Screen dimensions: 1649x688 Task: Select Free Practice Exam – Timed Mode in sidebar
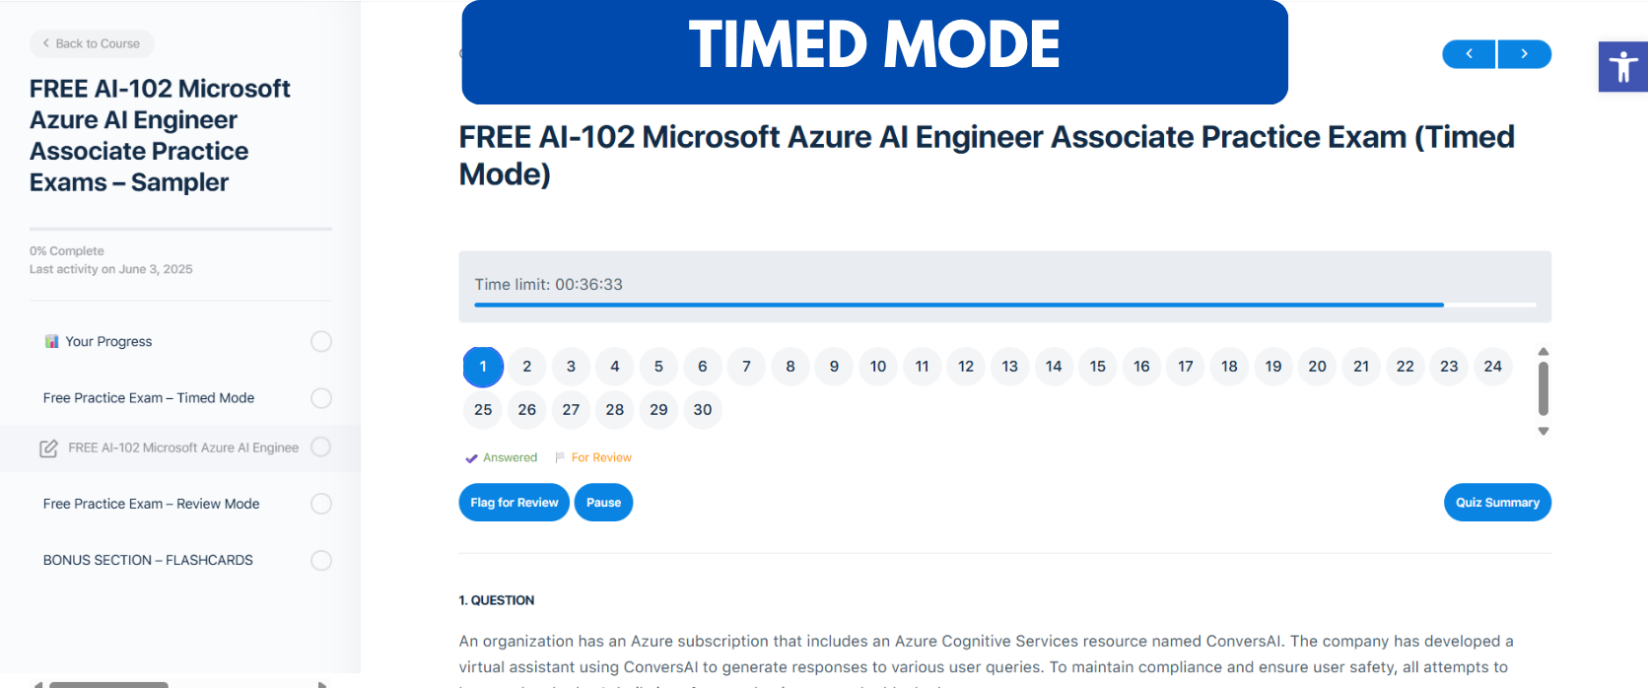pos(148,398)
